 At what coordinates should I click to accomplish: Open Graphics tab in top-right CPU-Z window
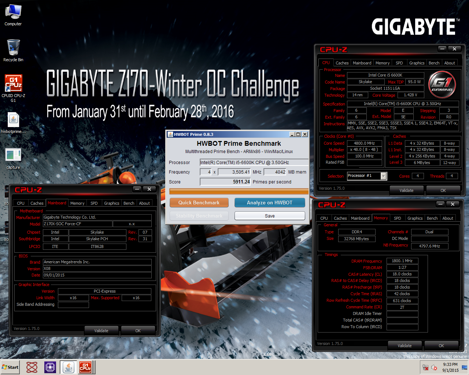coord(417,63)
